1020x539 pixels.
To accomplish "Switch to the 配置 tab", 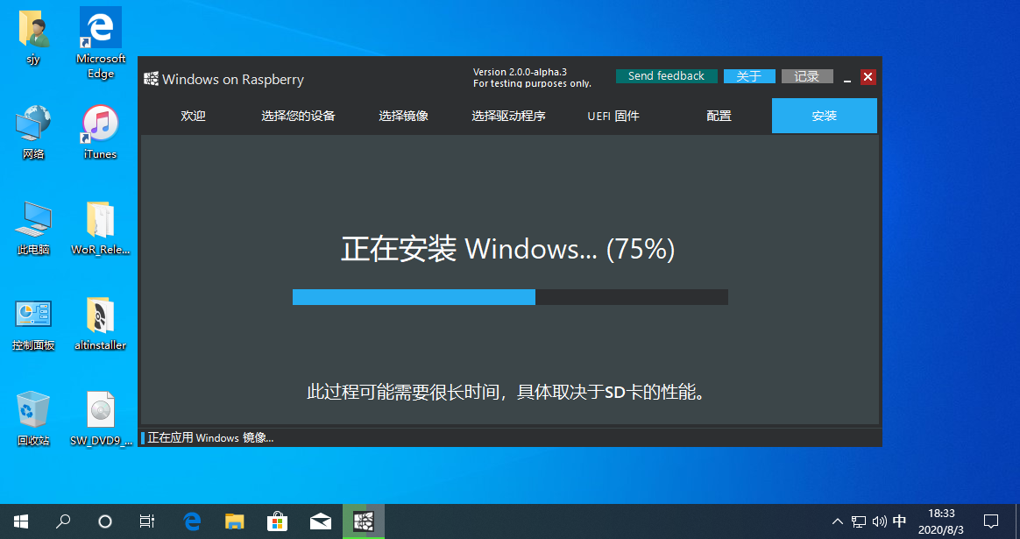I will pyautogui.click(x=719, y=116).
